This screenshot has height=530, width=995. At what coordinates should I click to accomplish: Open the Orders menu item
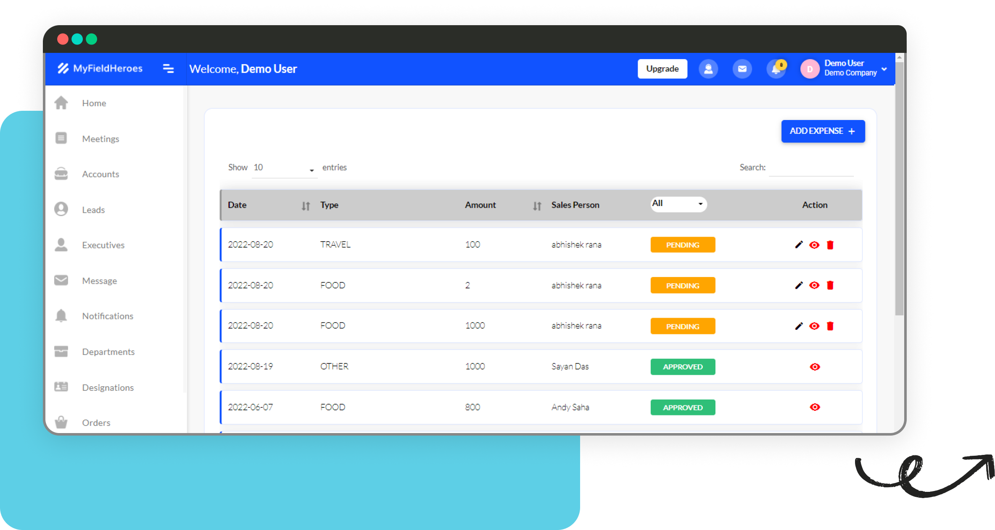point(95,422)
